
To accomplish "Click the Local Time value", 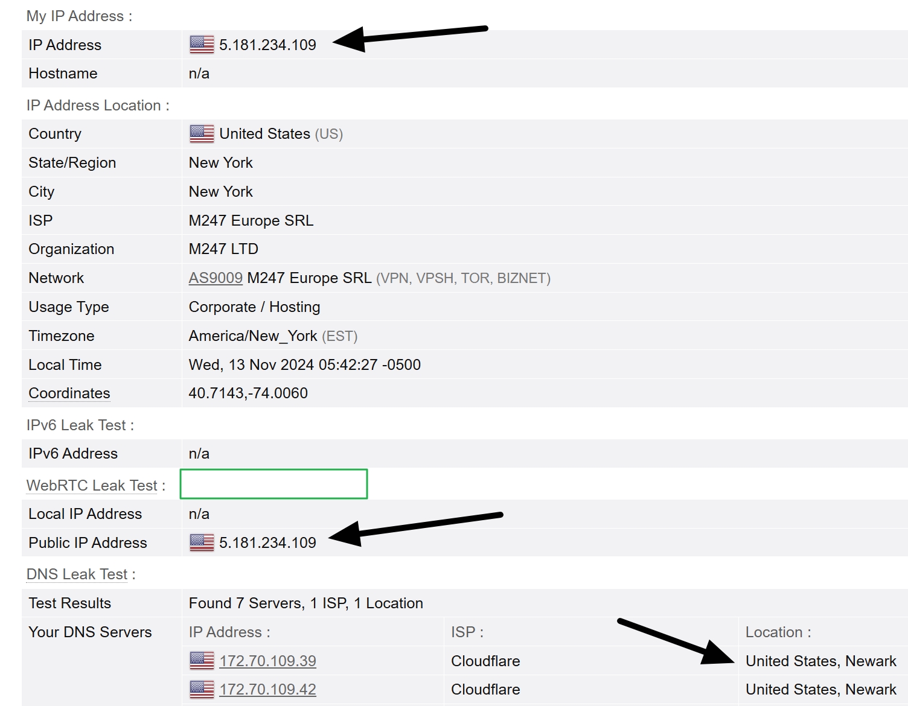I will tap(305, 364).
